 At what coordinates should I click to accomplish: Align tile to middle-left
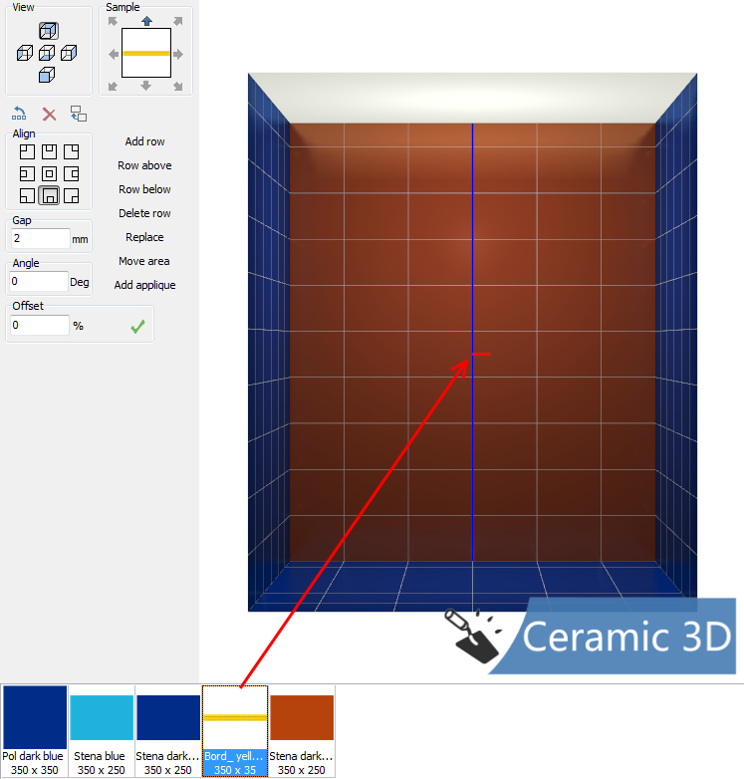27,173
